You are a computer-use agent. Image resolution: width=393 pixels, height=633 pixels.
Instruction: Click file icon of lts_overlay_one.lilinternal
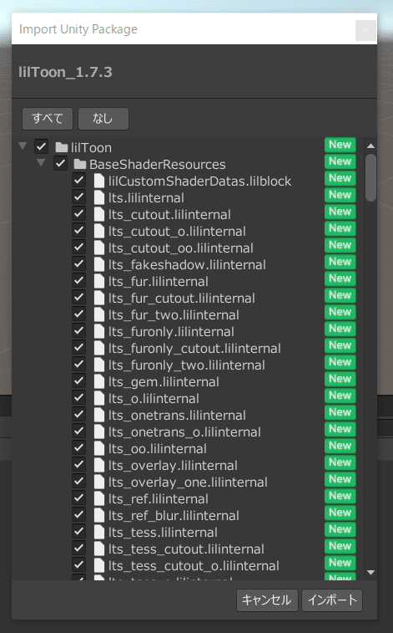click(99, 482)
